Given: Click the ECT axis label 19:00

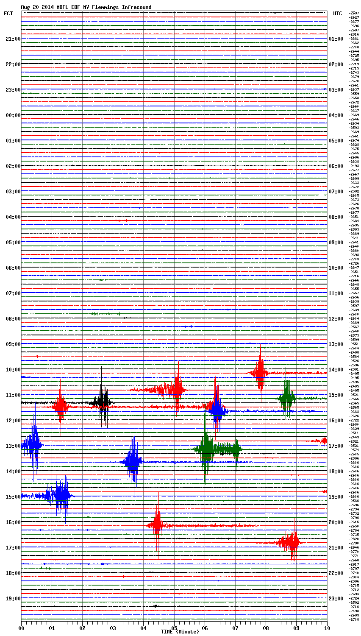Looking at the screenshot, I should [x=13, y=599].
